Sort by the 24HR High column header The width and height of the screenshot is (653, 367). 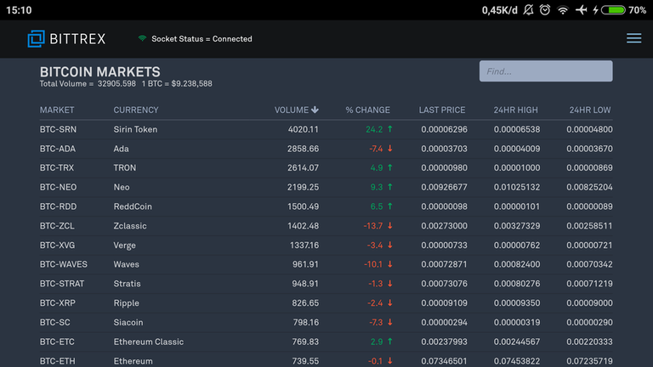click(515, 110)
